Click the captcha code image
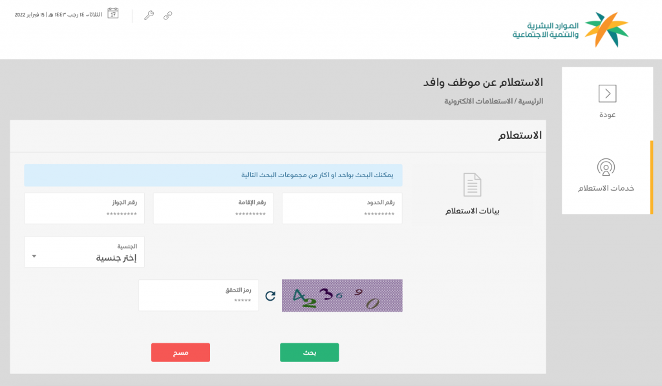Image resolution: width=662 pixels, height=386 pixels. [342, 295]
